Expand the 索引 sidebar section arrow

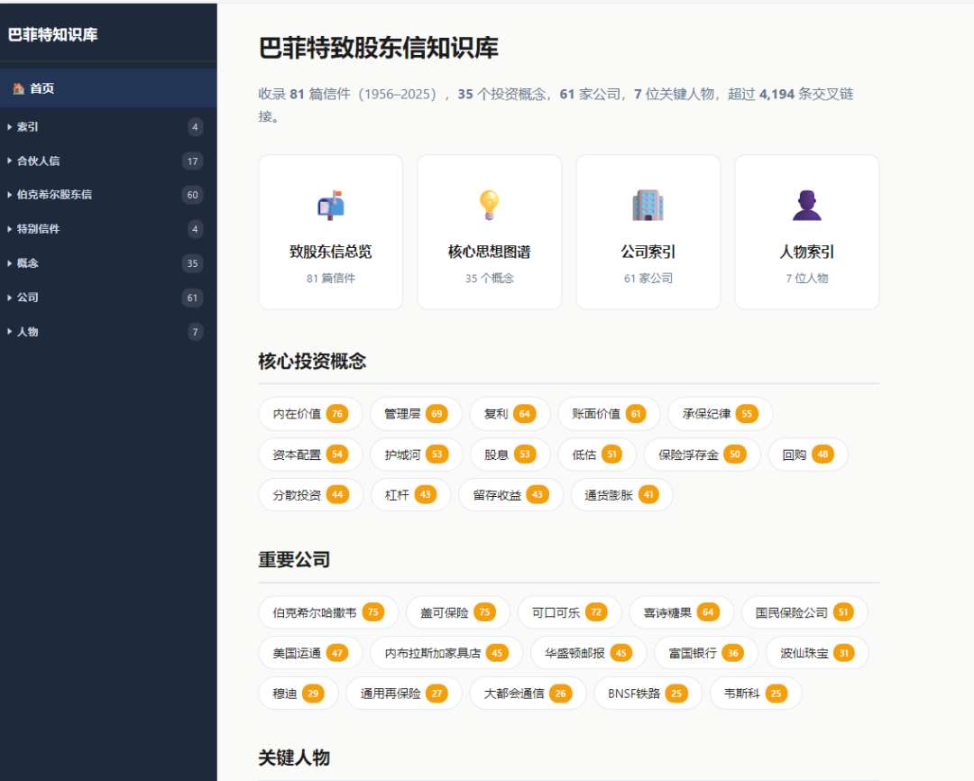[x=9, y=127]
